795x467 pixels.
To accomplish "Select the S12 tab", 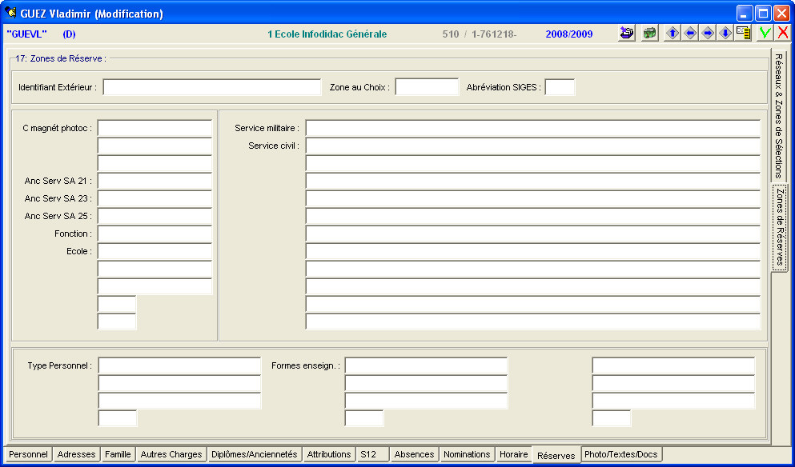I will (372, 454).
